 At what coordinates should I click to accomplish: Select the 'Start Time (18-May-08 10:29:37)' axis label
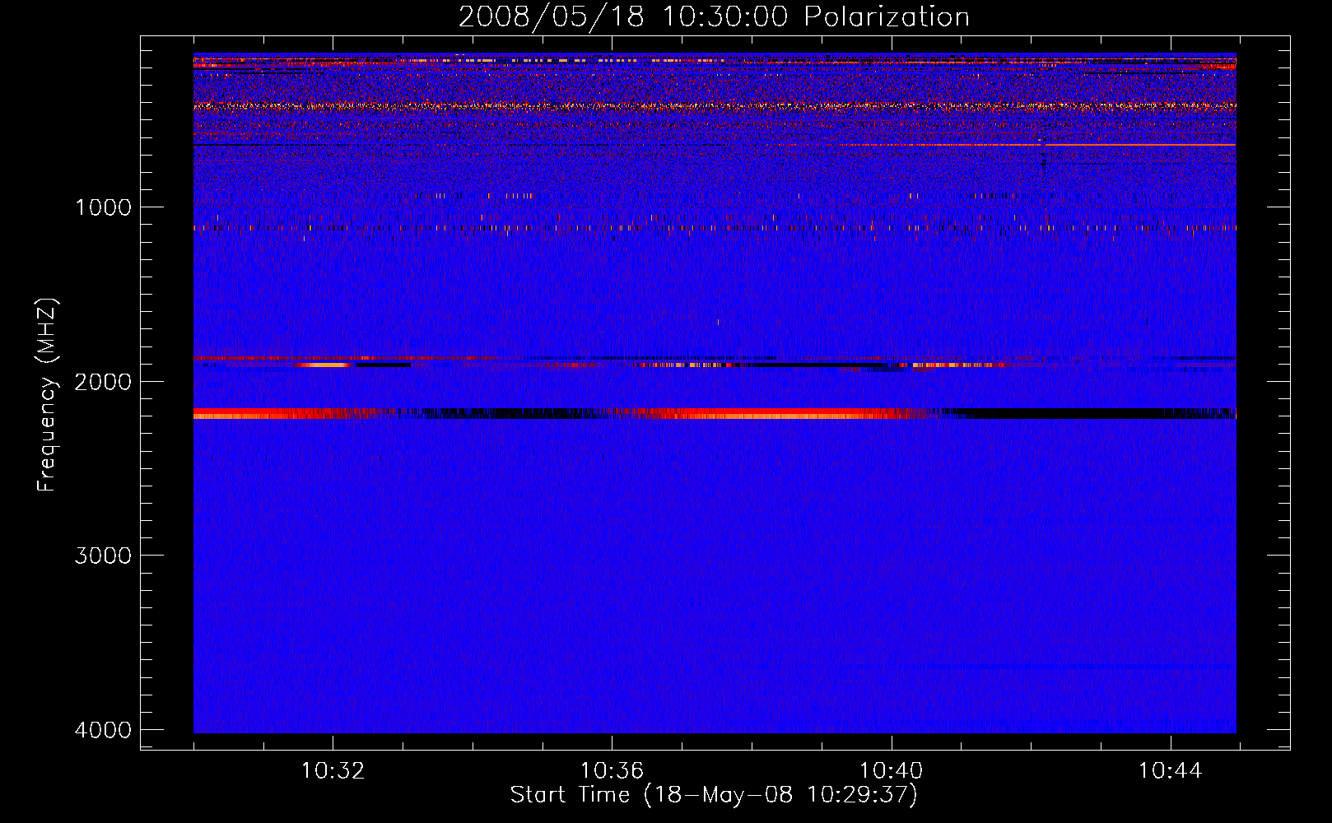pyautogui.click(x=714, y=795)
